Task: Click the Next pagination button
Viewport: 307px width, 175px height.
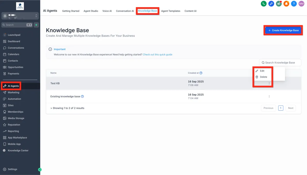Action: (x=291, y=108)
